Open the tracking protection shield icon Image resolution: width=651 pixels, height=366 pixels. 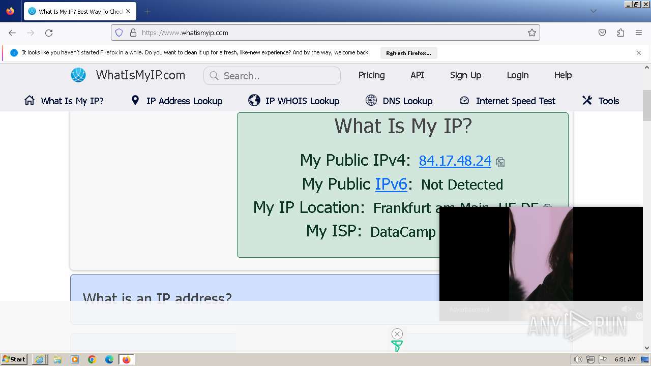pos(119,33)
